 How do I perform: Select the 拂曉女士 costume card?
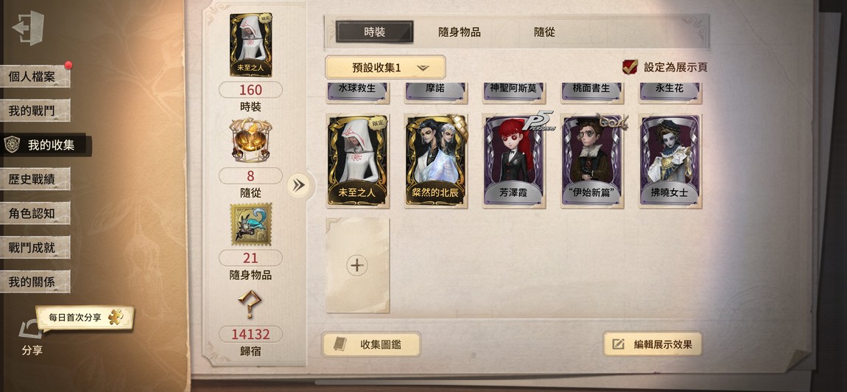[x=670, y=161]
